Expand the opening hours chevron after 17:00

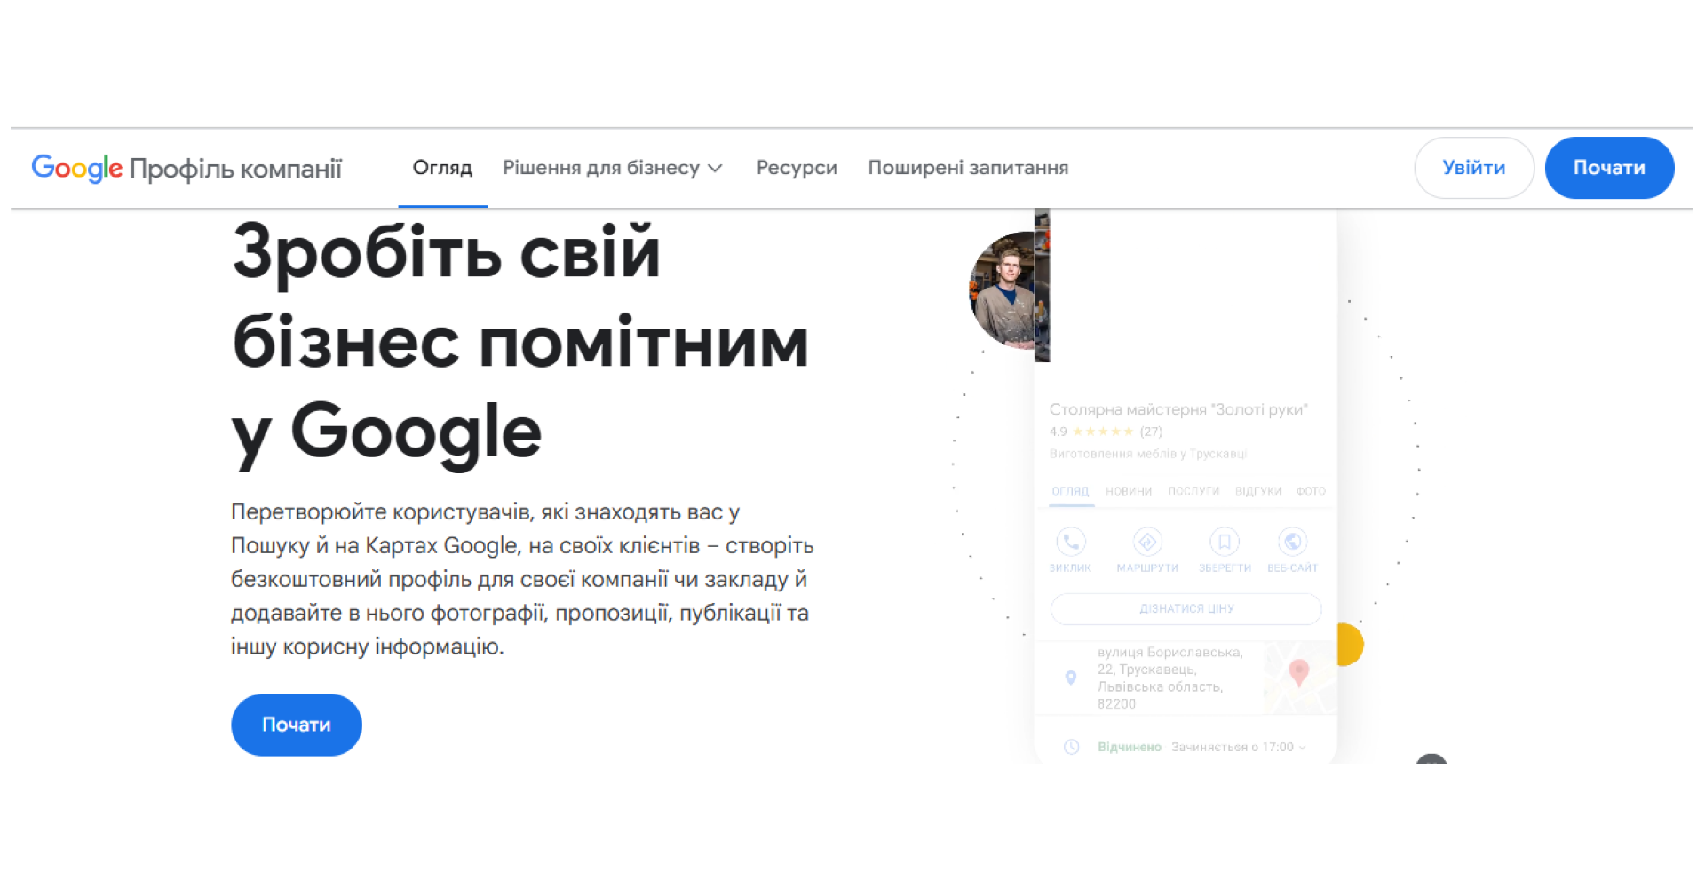[x=1303, y=748]
